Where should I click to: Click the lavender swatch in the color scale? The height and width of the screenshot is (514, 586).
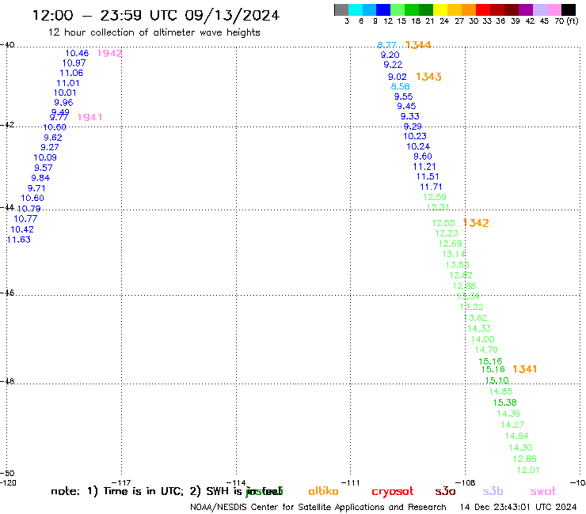pyautogui.click(x=540, y=9)
